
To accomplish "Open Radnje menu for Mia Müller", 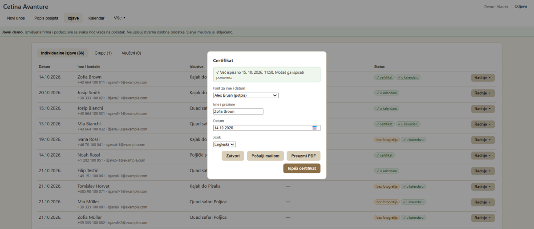I will (x=483, y=202).
